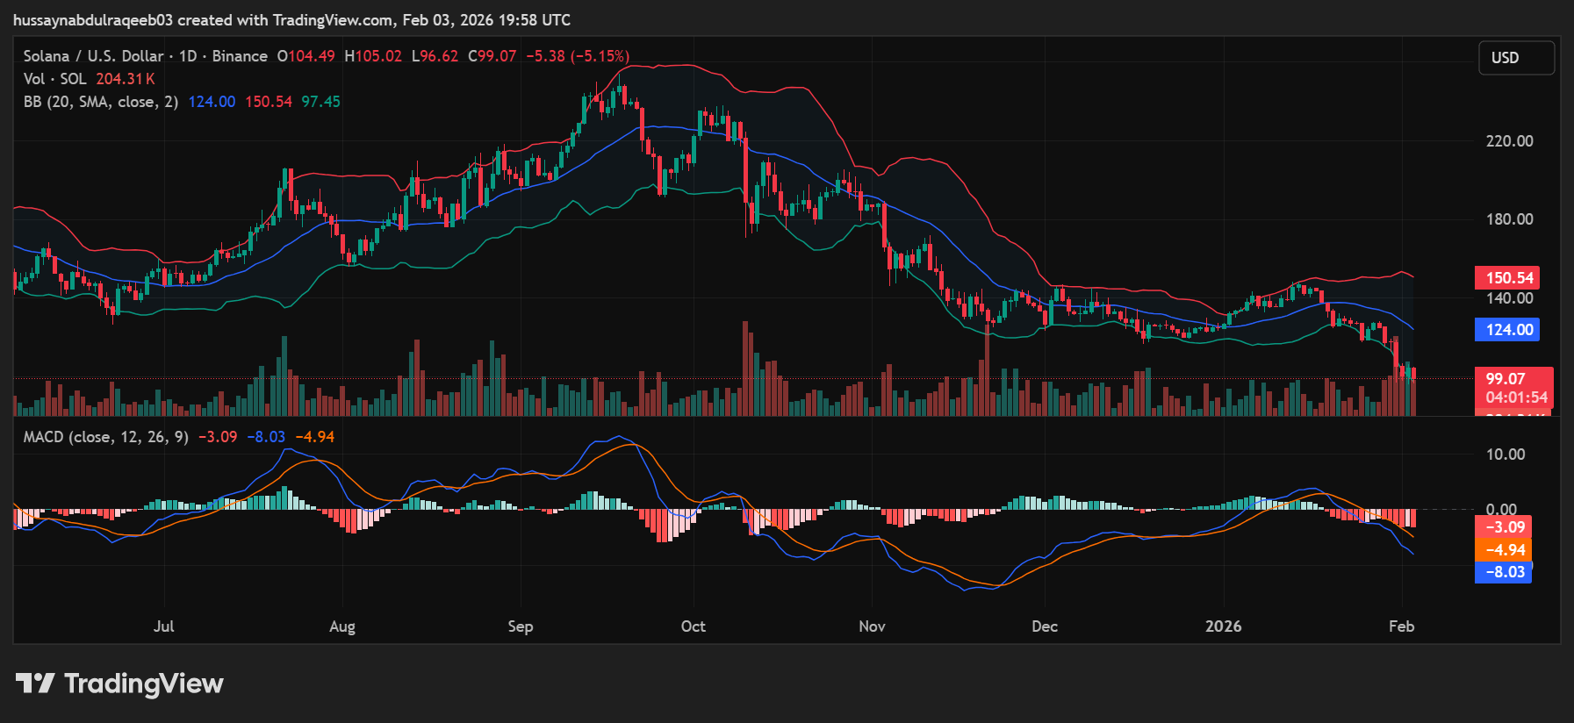Select the MACD (close, 12, 26, 9) legend

coord(105,437)
